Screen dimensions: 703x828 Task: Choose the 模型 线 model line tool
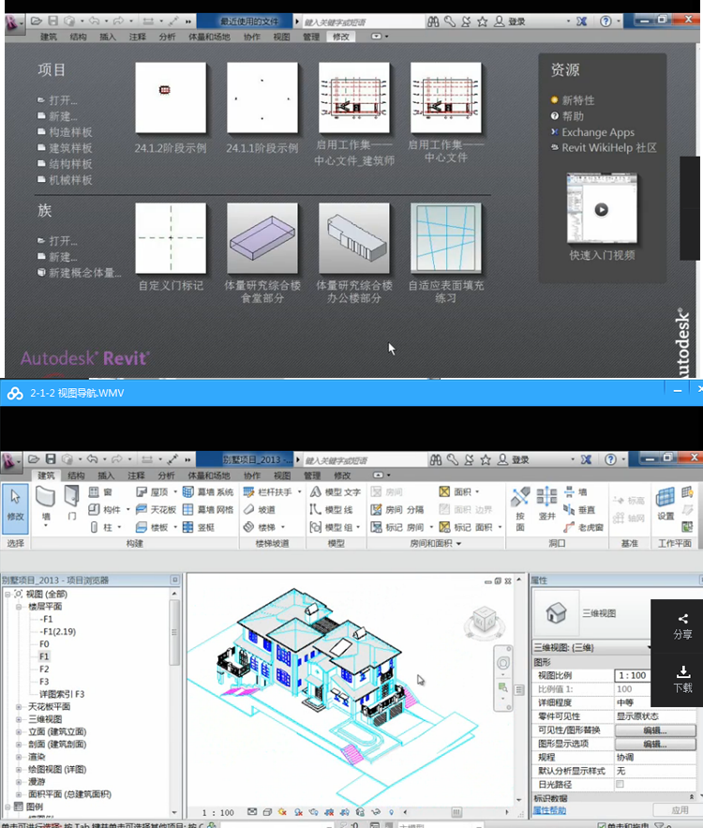point(332,509)
